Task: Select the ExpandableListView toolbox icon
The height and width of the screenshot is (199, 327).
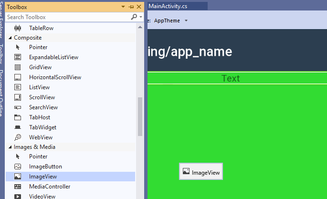Action: coord(18,57)
